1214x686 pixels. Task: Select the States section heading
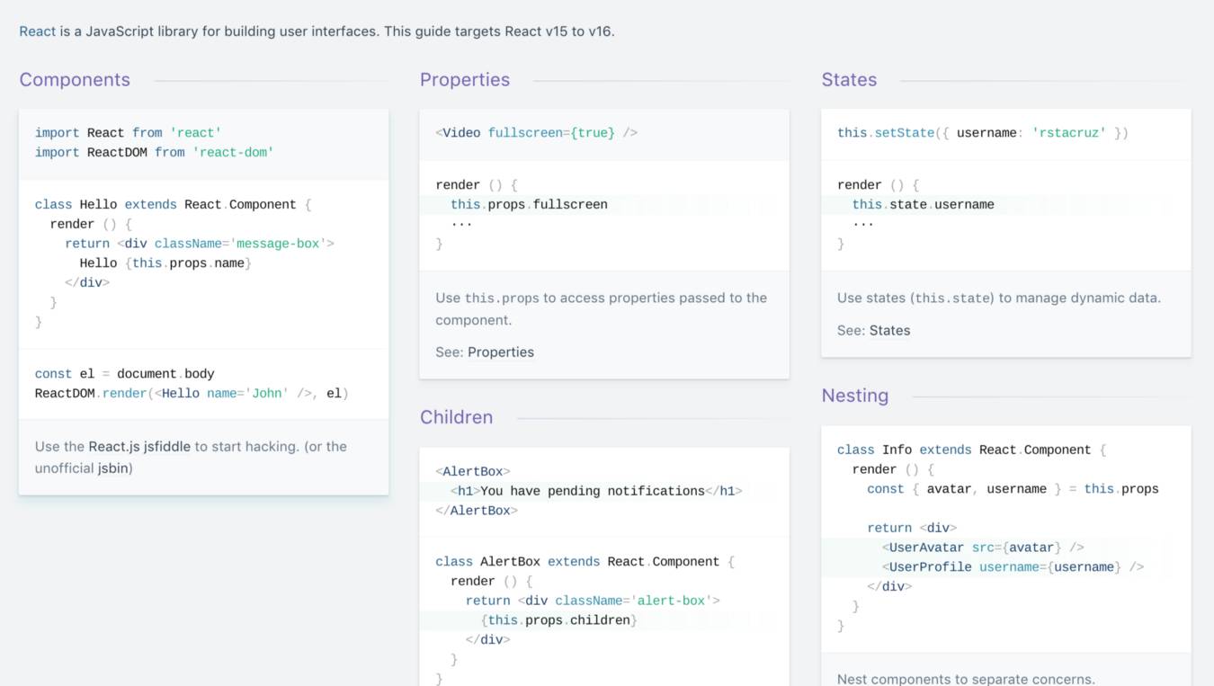pos(849,80)
